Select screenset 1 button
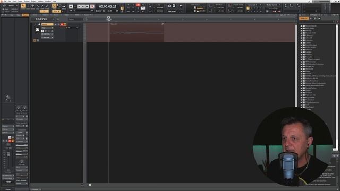This screenshot has width=340, height=191. [248, 8]
